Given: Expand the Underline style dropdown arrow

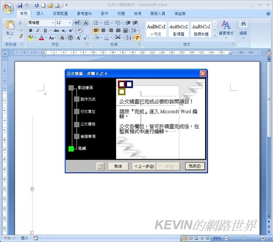Looking at the screenshot, I should (x=51, y=30).
